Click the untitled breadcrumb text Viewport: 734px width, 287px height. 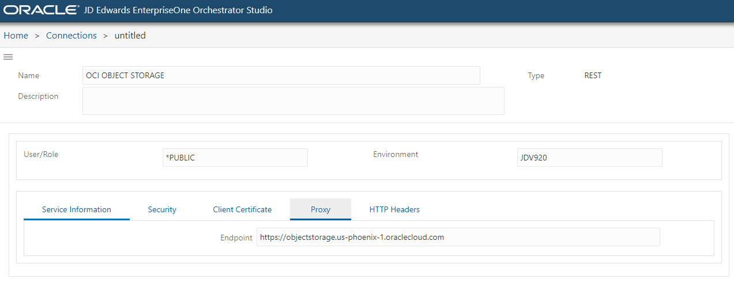click(x=130, y=35)
